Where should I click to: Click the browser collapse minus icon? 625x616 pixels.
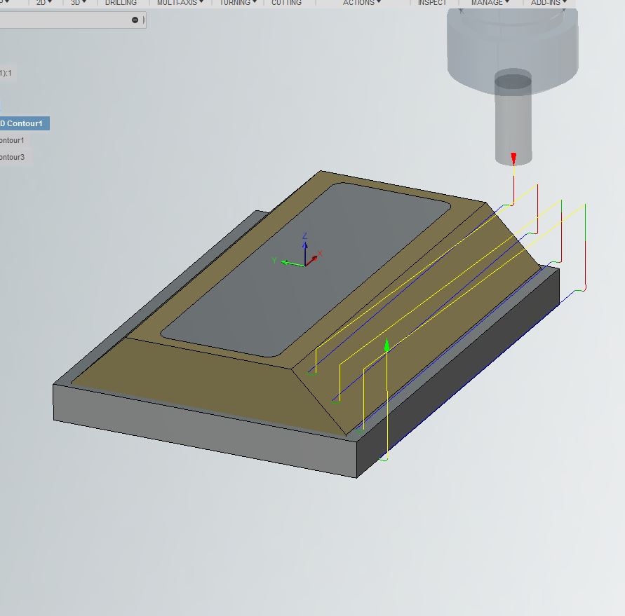tap(133, 20)
